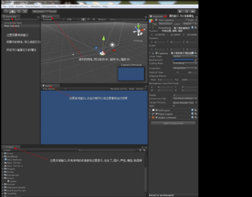Viewport: 252px width, 197px height.
Task: Click the Pause button
Action: click(x=186, y=11)
